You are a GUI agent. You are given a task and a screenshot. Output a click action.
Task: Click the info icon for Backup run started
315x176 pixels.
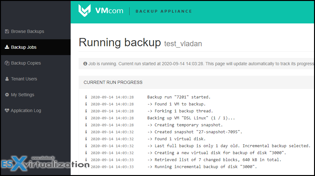(86, 97)
